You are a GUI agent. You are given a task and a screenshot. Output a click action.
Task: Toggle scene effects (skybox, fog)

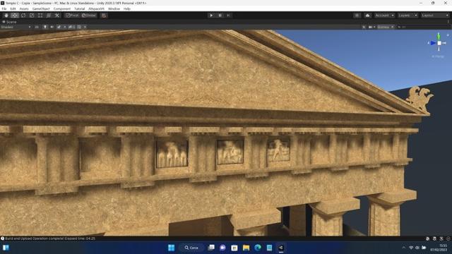click(59, 27)
